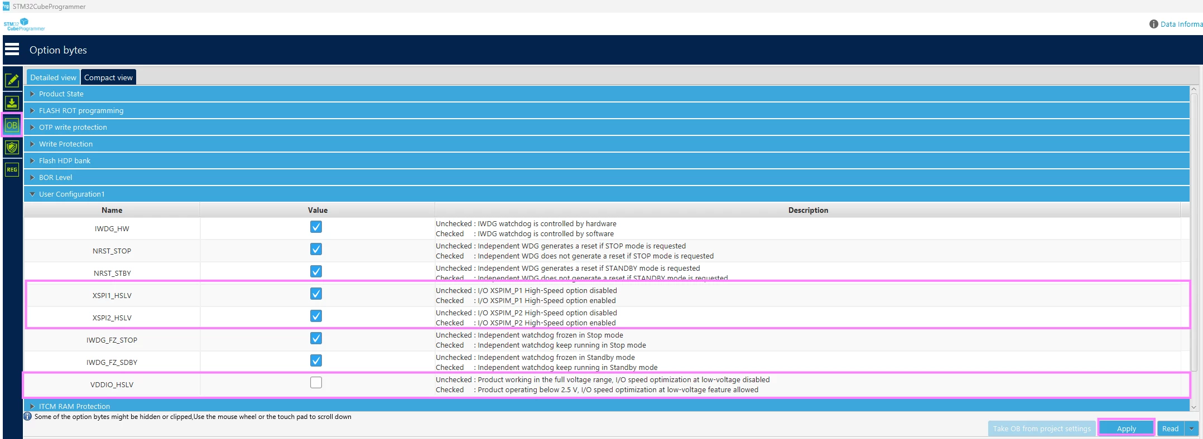Image resolution: width=1203 pixels, height=439 pixels.
Task: Select the IWDG_FZ_SDBY name cell
Action: pos(112,362)
